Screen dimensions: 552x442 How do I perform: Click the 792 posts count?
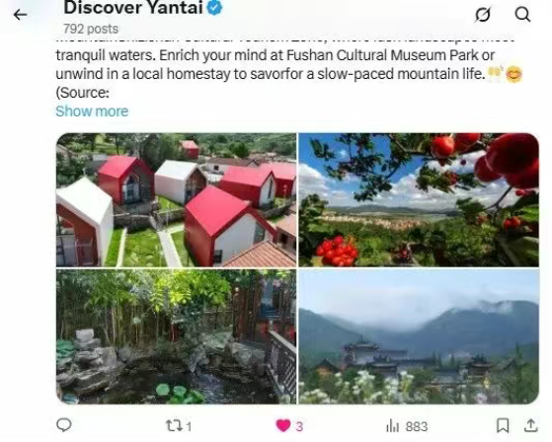tap(91, 29)
